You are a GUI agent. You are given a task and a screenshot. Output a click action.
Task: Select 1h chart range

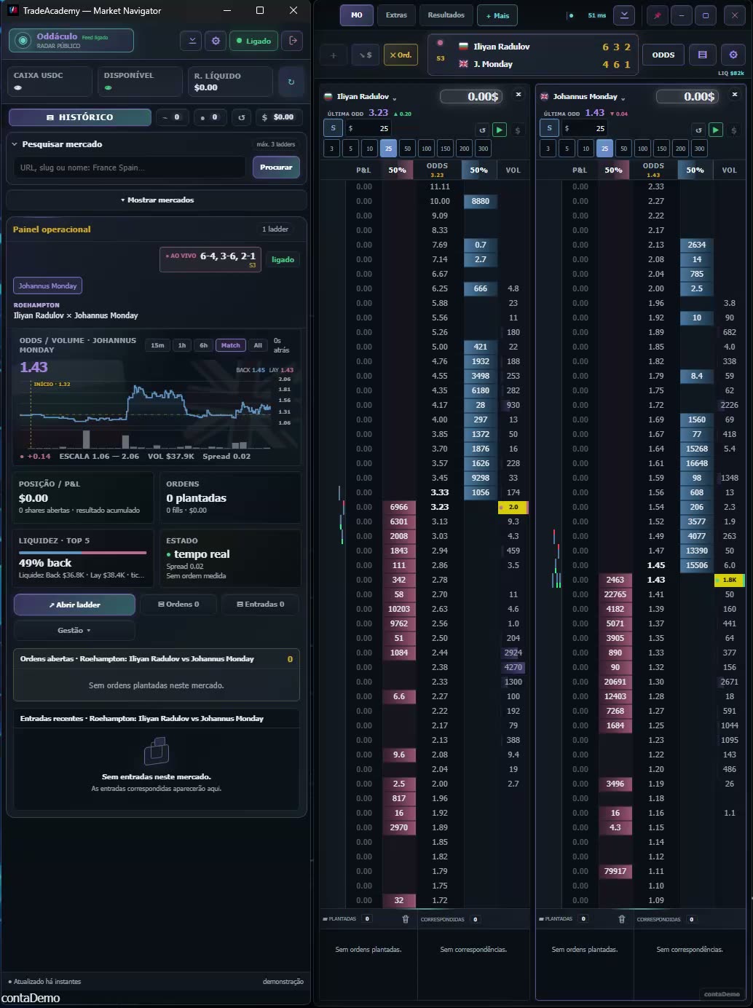coord(182,345)
